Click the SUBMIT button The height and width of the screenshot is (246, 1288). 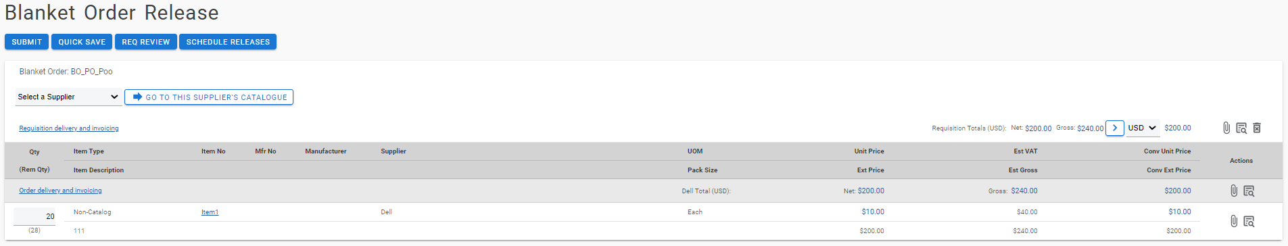(26, 42)
